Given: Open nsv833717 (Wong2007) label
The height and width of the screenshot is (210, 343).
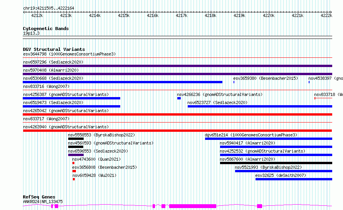Looking at the screenshot, I should tap(46, 119).
